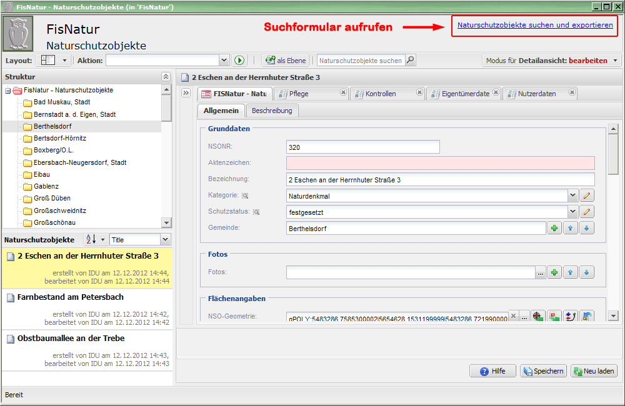Click the target icon next to NSO-Geometrie
This screenshot has width=625, height=406.
coord(539,317)
